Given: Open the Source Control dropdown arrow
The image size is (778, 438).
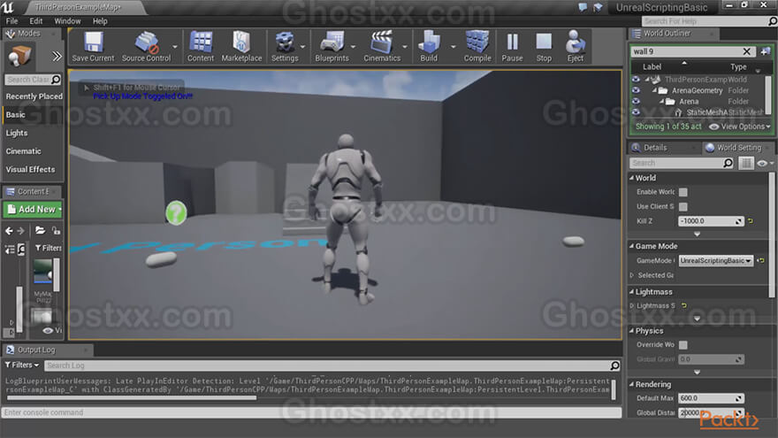Looking at the screenshot, I should (x=175, y=47).
